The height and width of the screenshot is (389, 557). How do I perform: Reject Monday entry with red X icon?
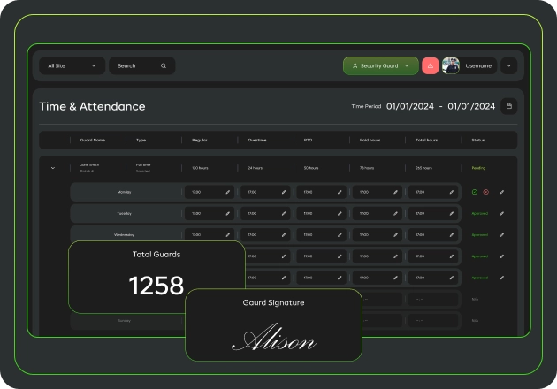(485, 191)
